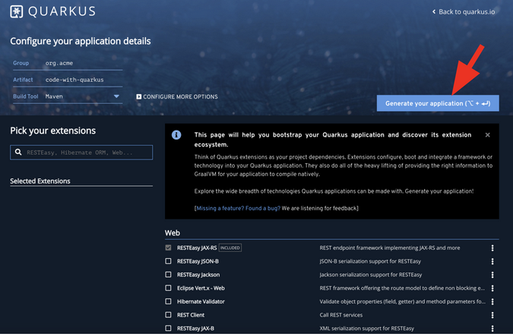Enable the RESTEasy JSON-B extension checkbox

168,261
